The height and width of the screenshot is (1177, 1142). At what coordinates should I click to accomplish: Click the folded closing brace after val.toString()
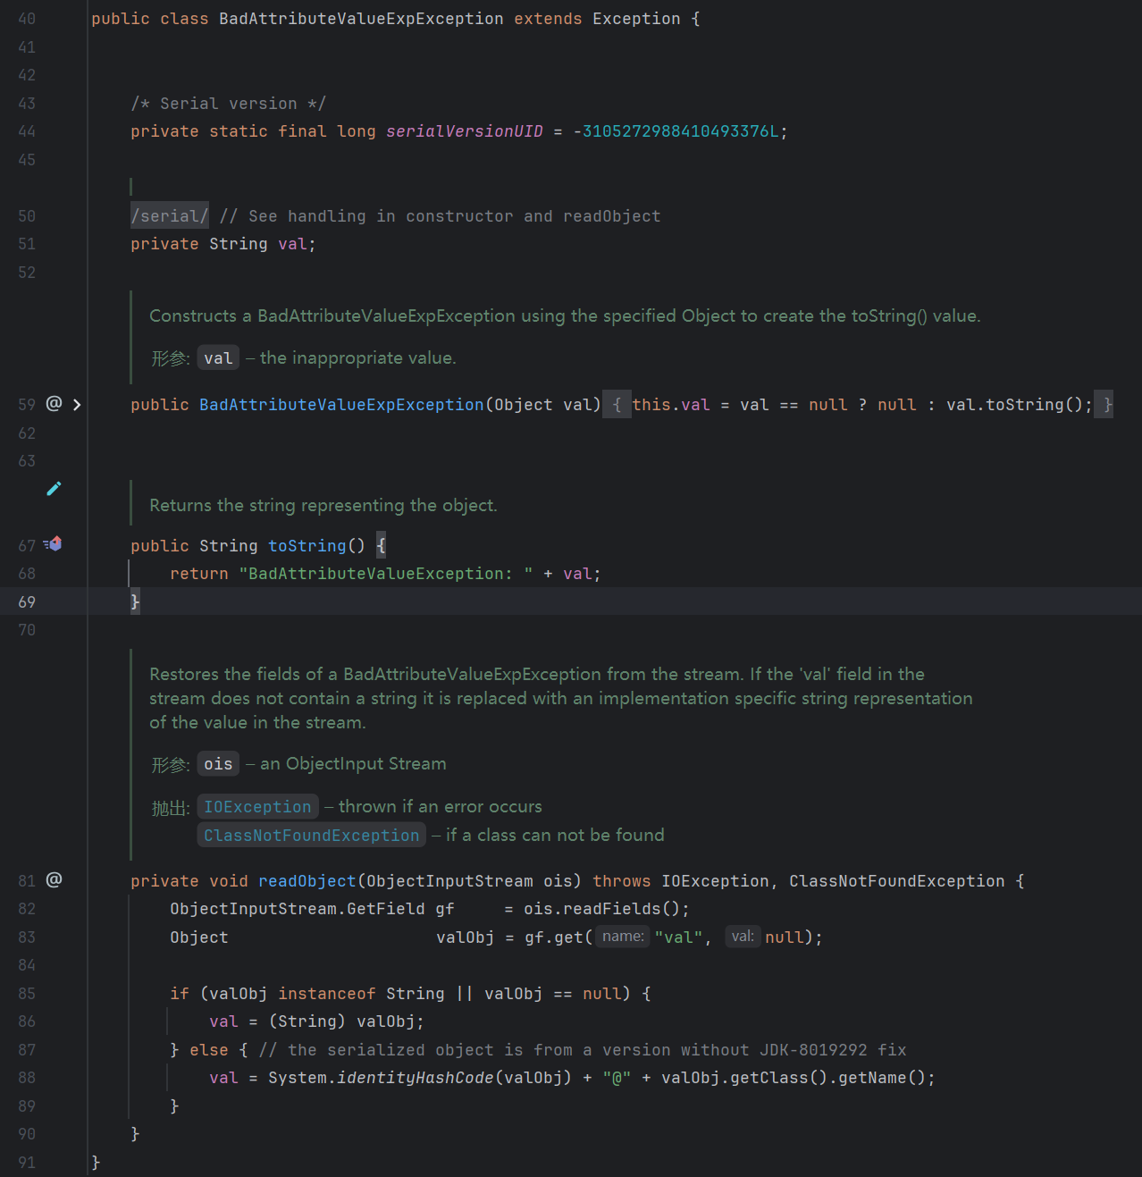1106,405
